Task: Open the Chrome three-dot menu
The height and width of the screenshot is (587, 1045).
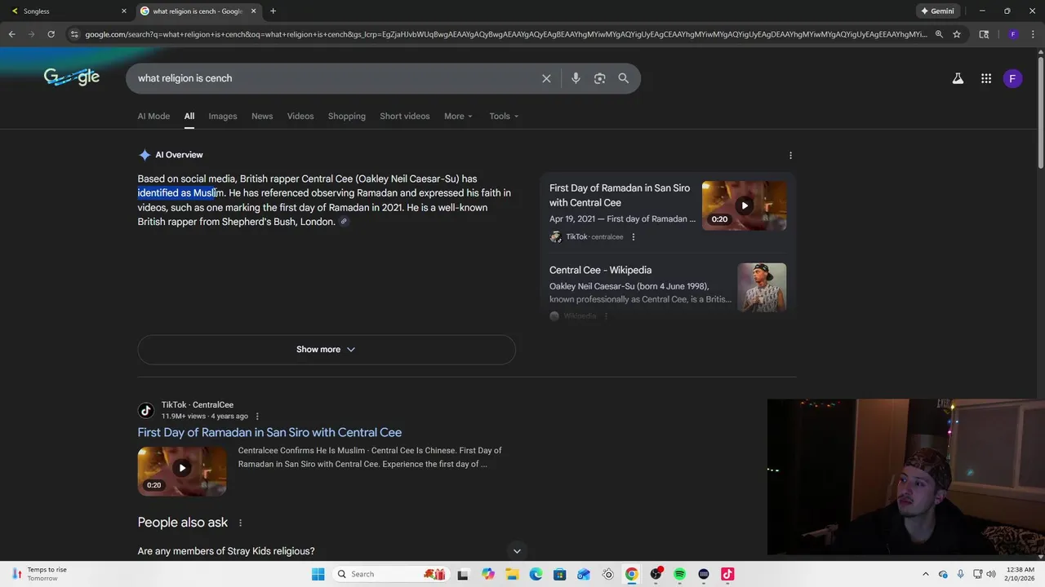Action: pyautogui.click(x=1033, y=34)
